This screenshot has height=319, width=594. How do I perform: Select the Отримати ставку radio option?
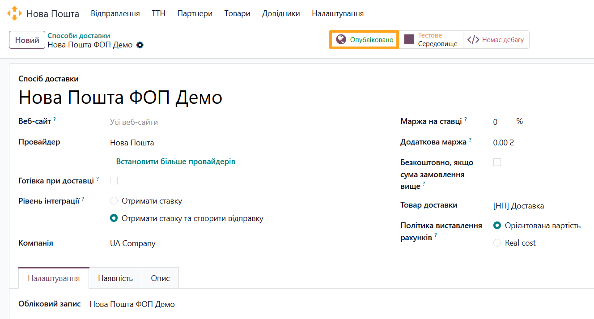click(x=114, y=201)
